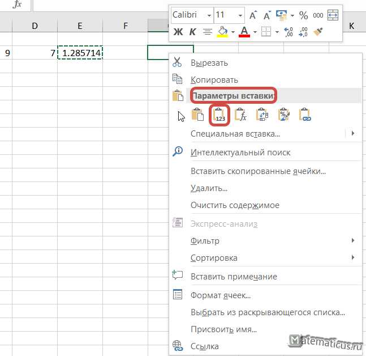Expand the font color dropdown arrow
Screen dimensions: 366x356
point(255,32)
